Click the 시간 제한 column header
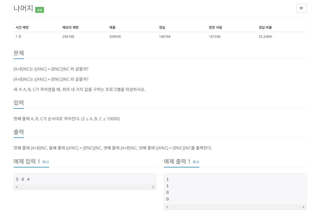Viewport: 313px width, 212px height. (22, 27)
